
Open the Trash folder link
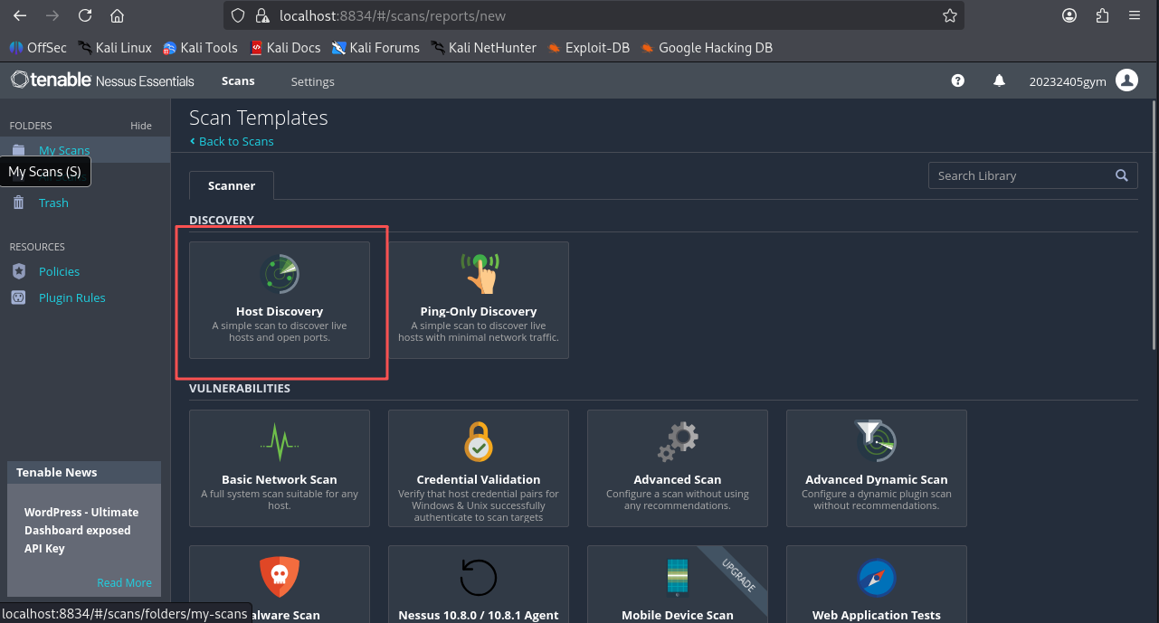click(x=53, y=203)
